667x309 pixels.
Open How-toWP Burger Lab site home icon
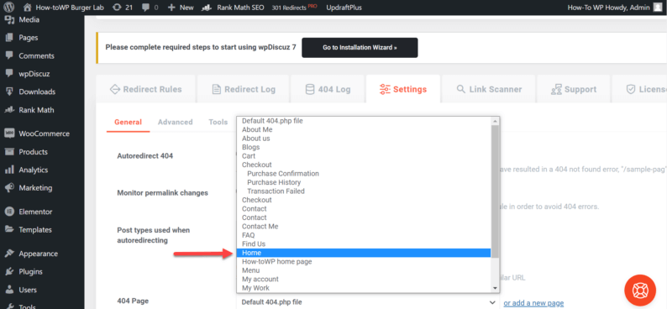pos(28,8)
